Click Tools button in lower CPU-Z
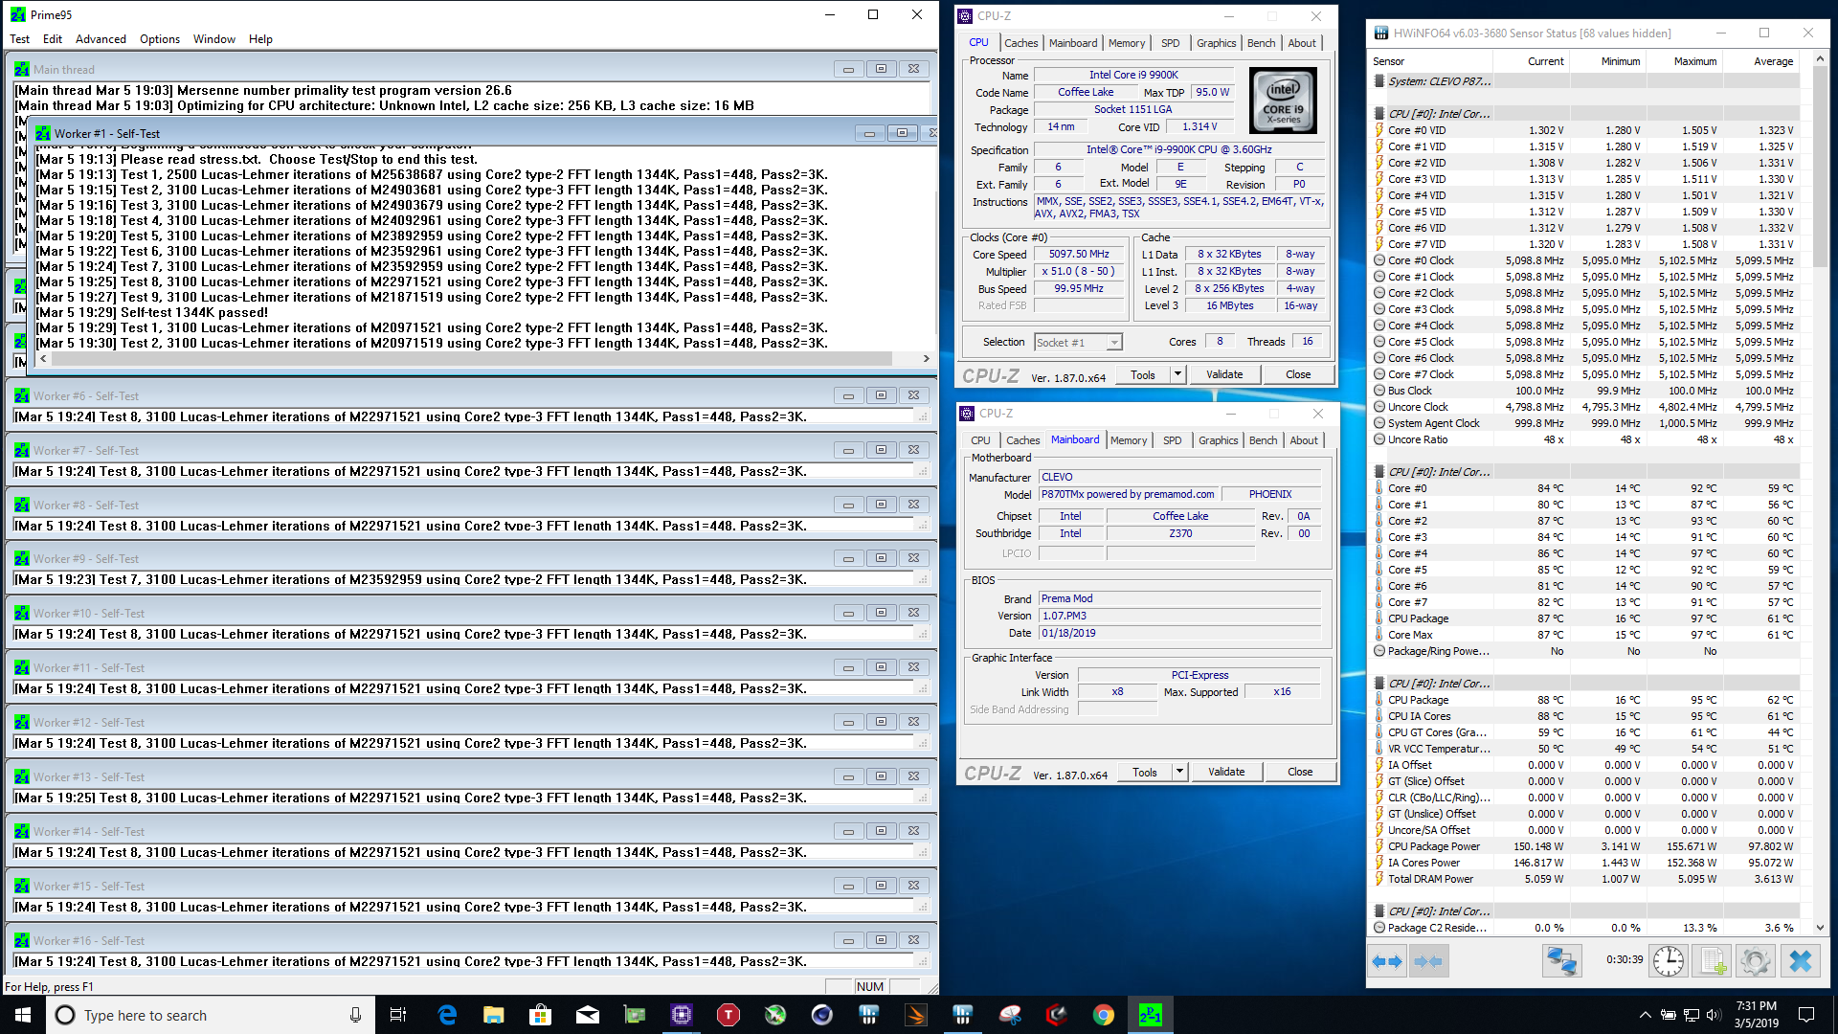Image resolution: width=1838 pixels, height=1034 pixels. 1145,772
